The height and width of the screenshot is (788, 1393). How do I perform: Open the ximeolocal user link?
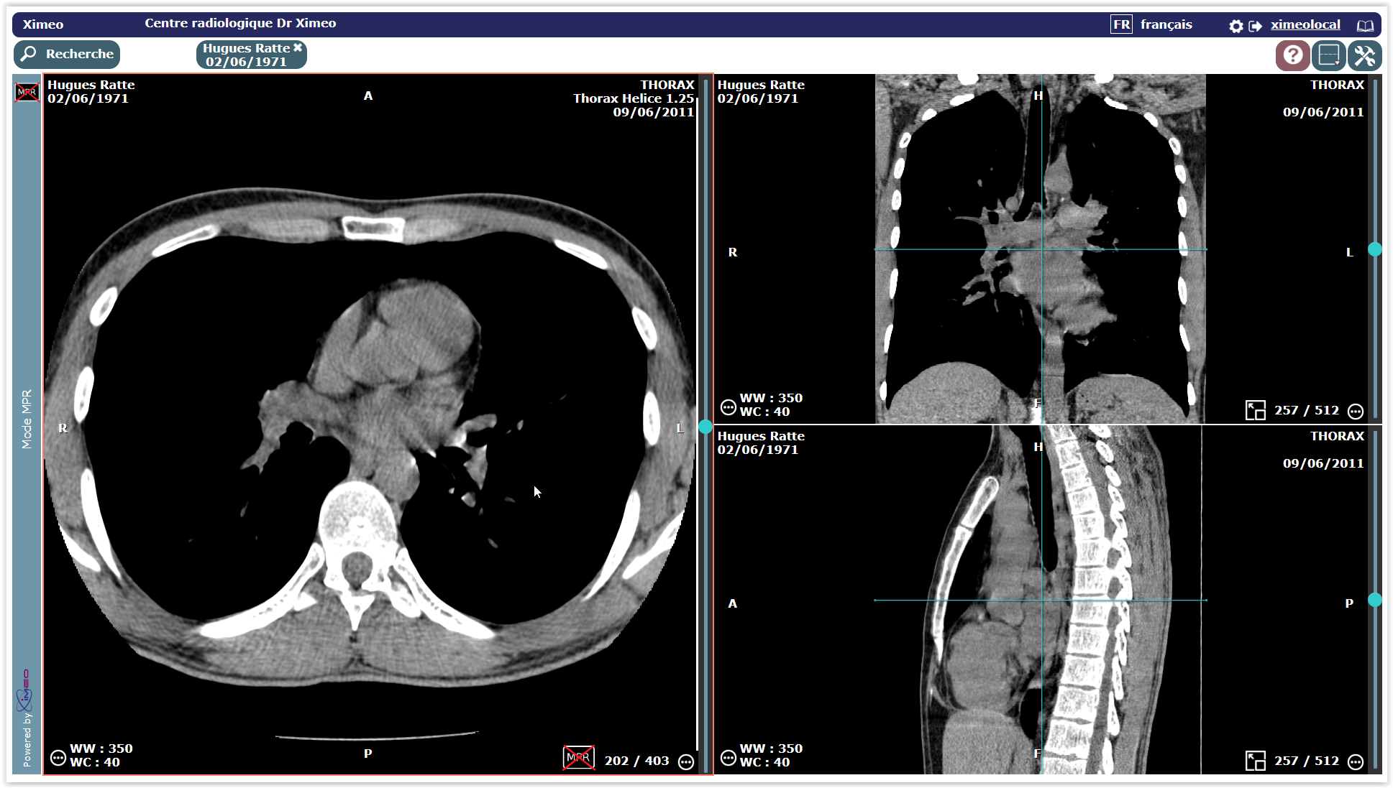pyautogui.click(x=1305, y=24)
